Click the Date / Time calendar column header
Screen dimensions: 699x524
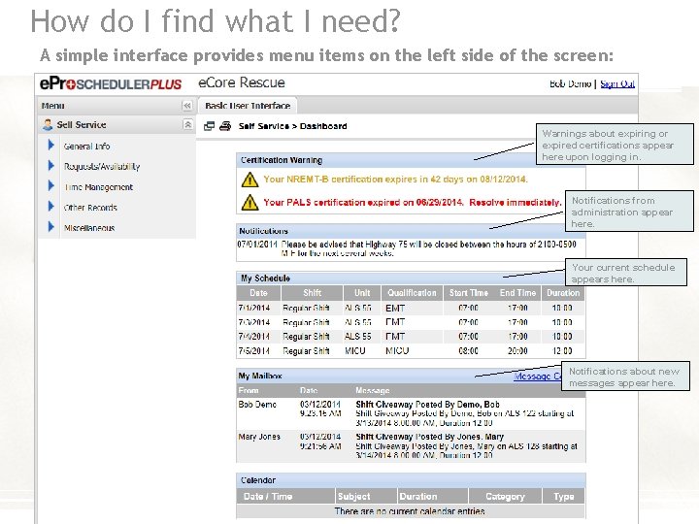tap(285, 496)
